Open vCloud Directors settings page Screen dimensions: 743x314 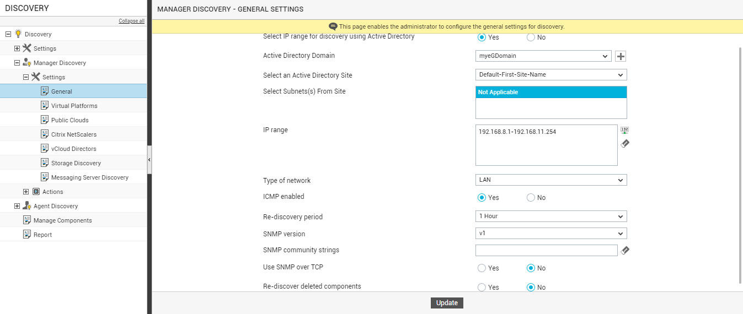coord(74,149)
